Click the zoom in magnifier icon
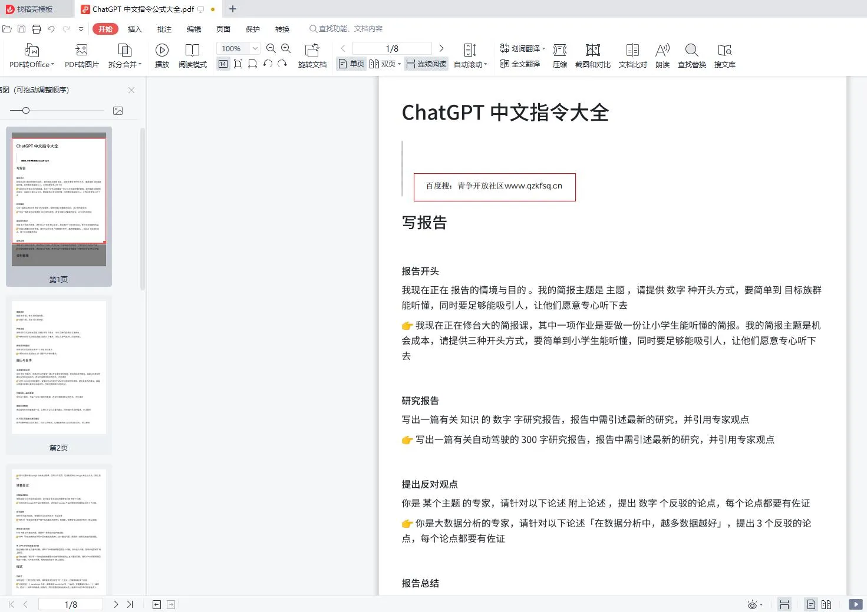The width and height of the screenshot is (867, 612). 286,48
